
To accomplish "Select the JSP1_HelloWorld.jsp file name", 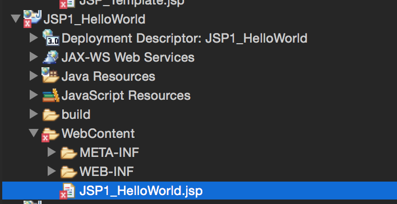I will click(x=141, y=191).
